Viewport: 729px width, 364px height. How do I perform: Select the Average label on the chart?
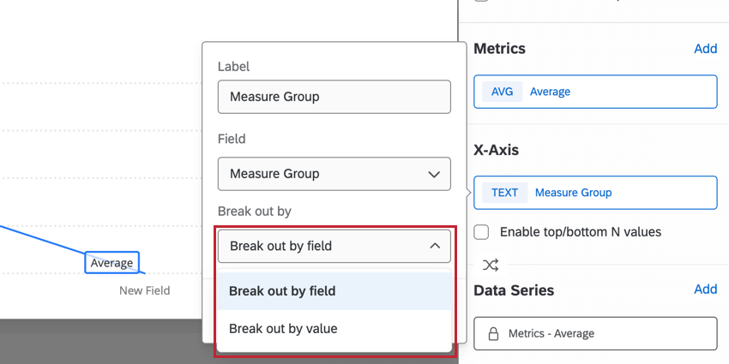pyautogui.click(x=111, y=263)
